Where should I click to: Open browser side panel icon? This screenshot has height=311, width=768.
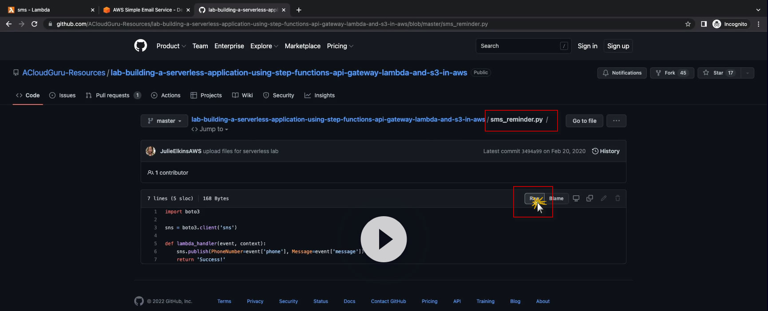(x=704, y=24)
